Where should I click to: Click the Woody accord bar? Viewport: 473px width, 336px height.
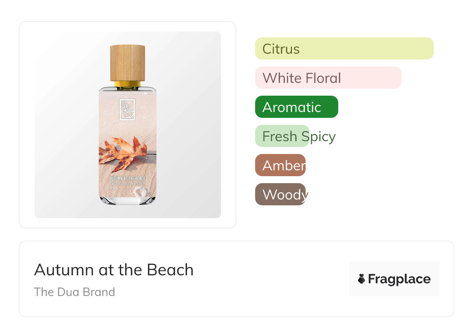pyautogui.click(x=280, y=194)
